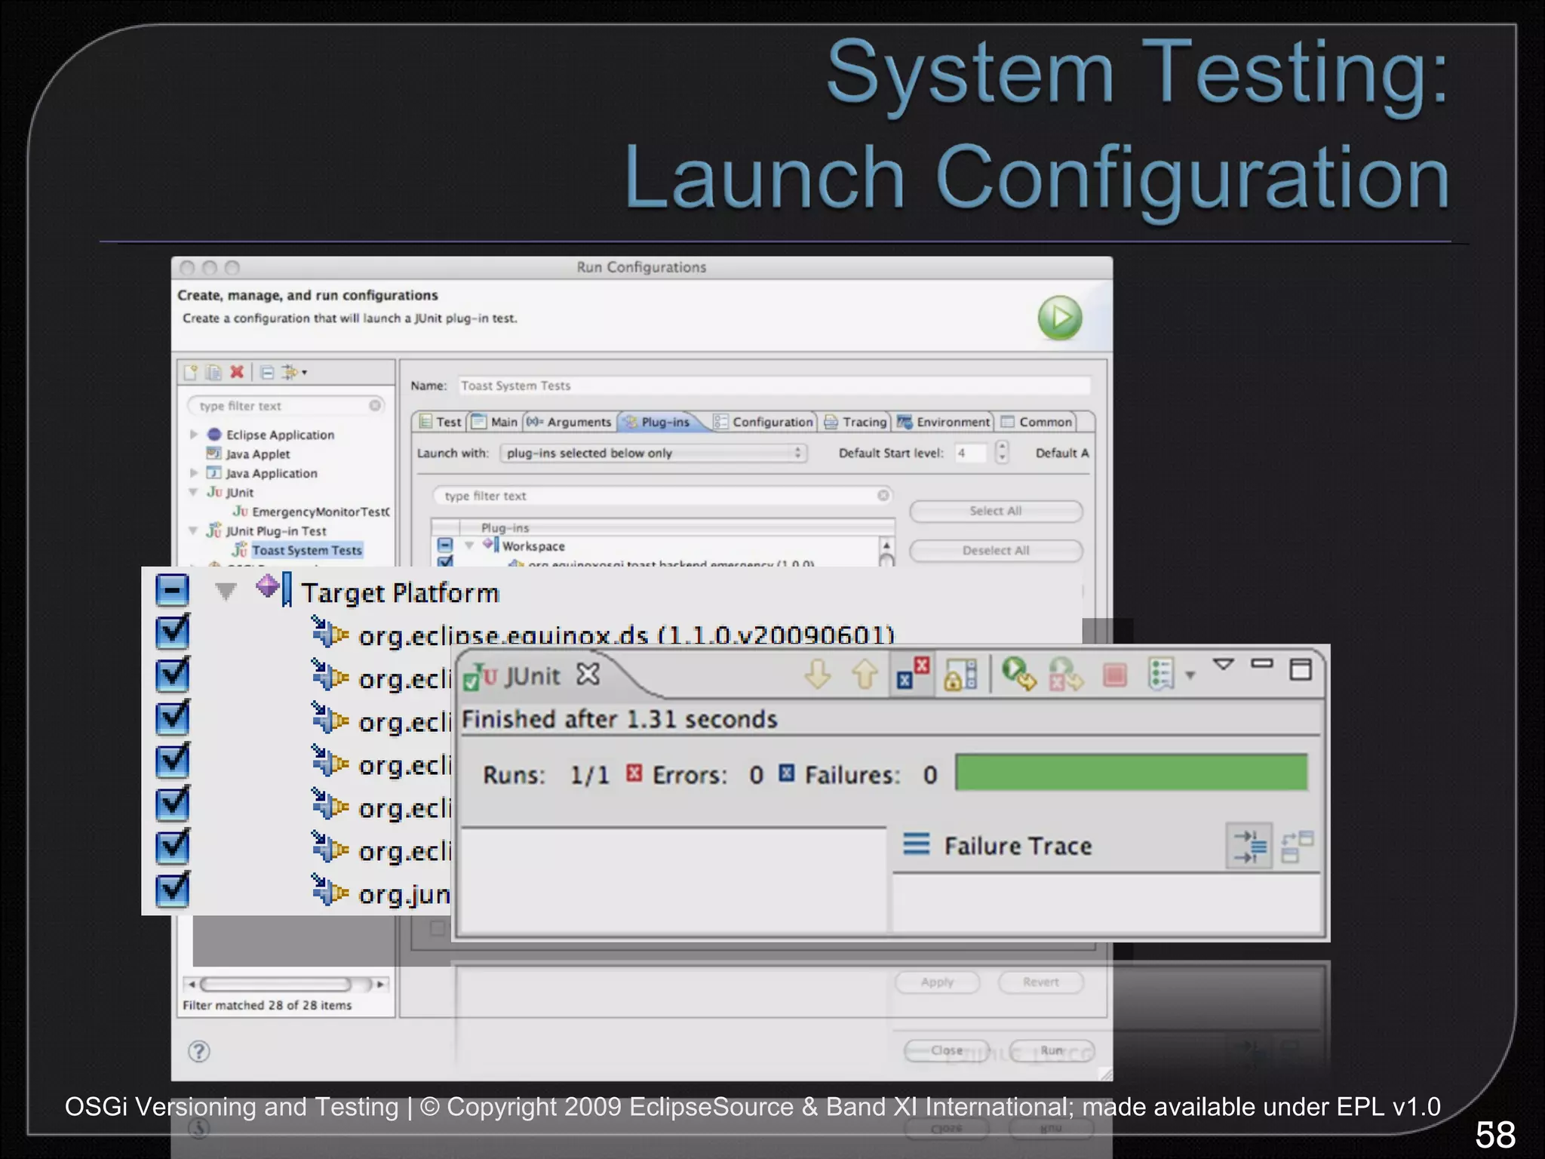Image resolution: width=1545 pixels, height=1159 pixels.
Task: Click the Stop JUnit test run icon
Action: (x=1114, y=674)
